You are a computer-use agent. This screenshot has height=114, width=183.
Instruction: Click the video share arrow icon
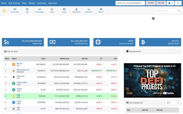click(131, 93)
